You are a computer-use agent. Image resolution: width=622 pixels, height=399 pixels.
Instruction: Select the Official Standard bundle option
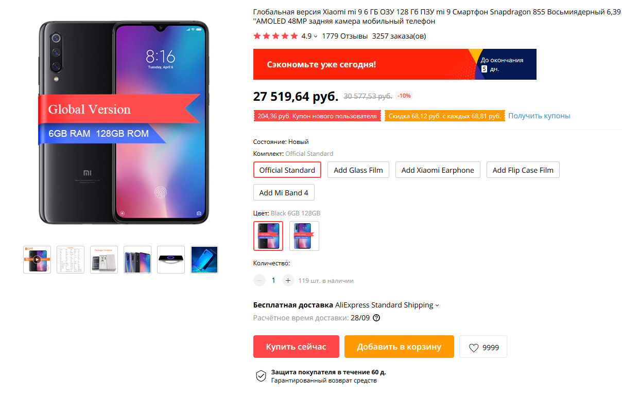click(287, 170)
